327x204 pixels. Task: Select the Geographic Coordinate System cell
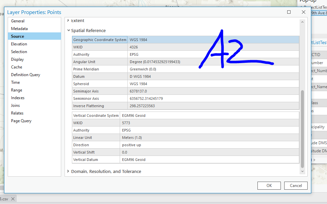click(x=100, y=40)
